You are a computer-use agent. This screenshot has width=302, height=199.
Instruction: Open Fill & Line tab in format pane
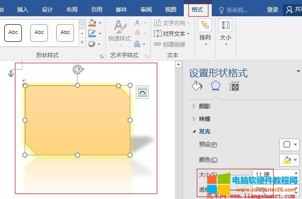(x=197, y=86)
